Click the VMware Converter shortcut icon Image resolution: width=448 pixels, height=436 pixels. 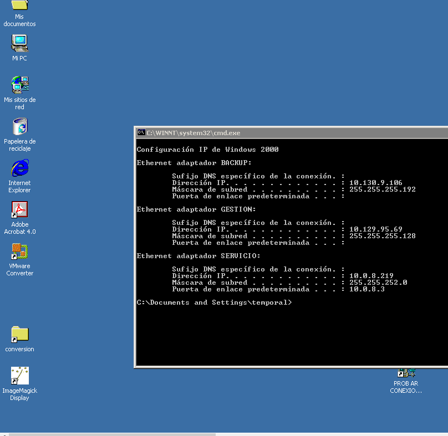point(19,252)
